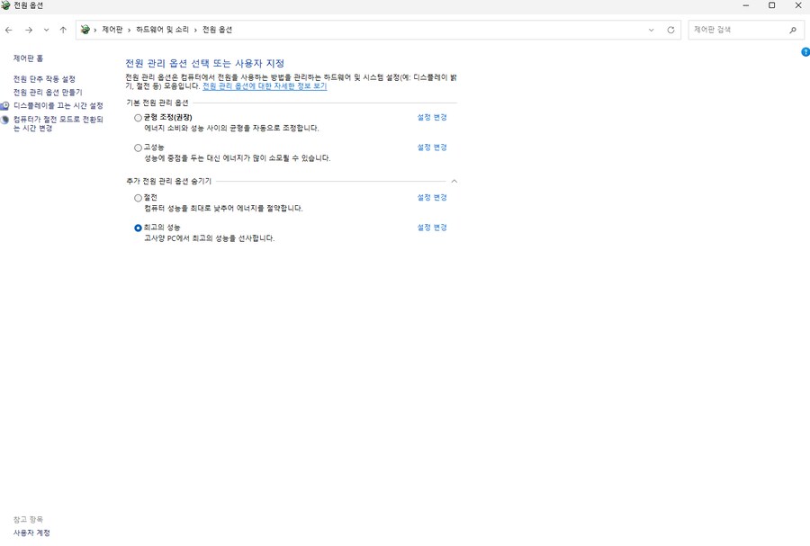Open the address bar dropdown arrow
This screenshot has width=810, height=546.
point(651,29)
